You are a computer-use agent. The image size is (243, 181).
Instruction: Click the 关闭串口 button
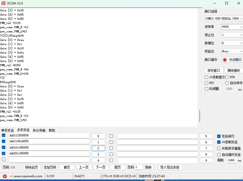click(x=232, y=60)
